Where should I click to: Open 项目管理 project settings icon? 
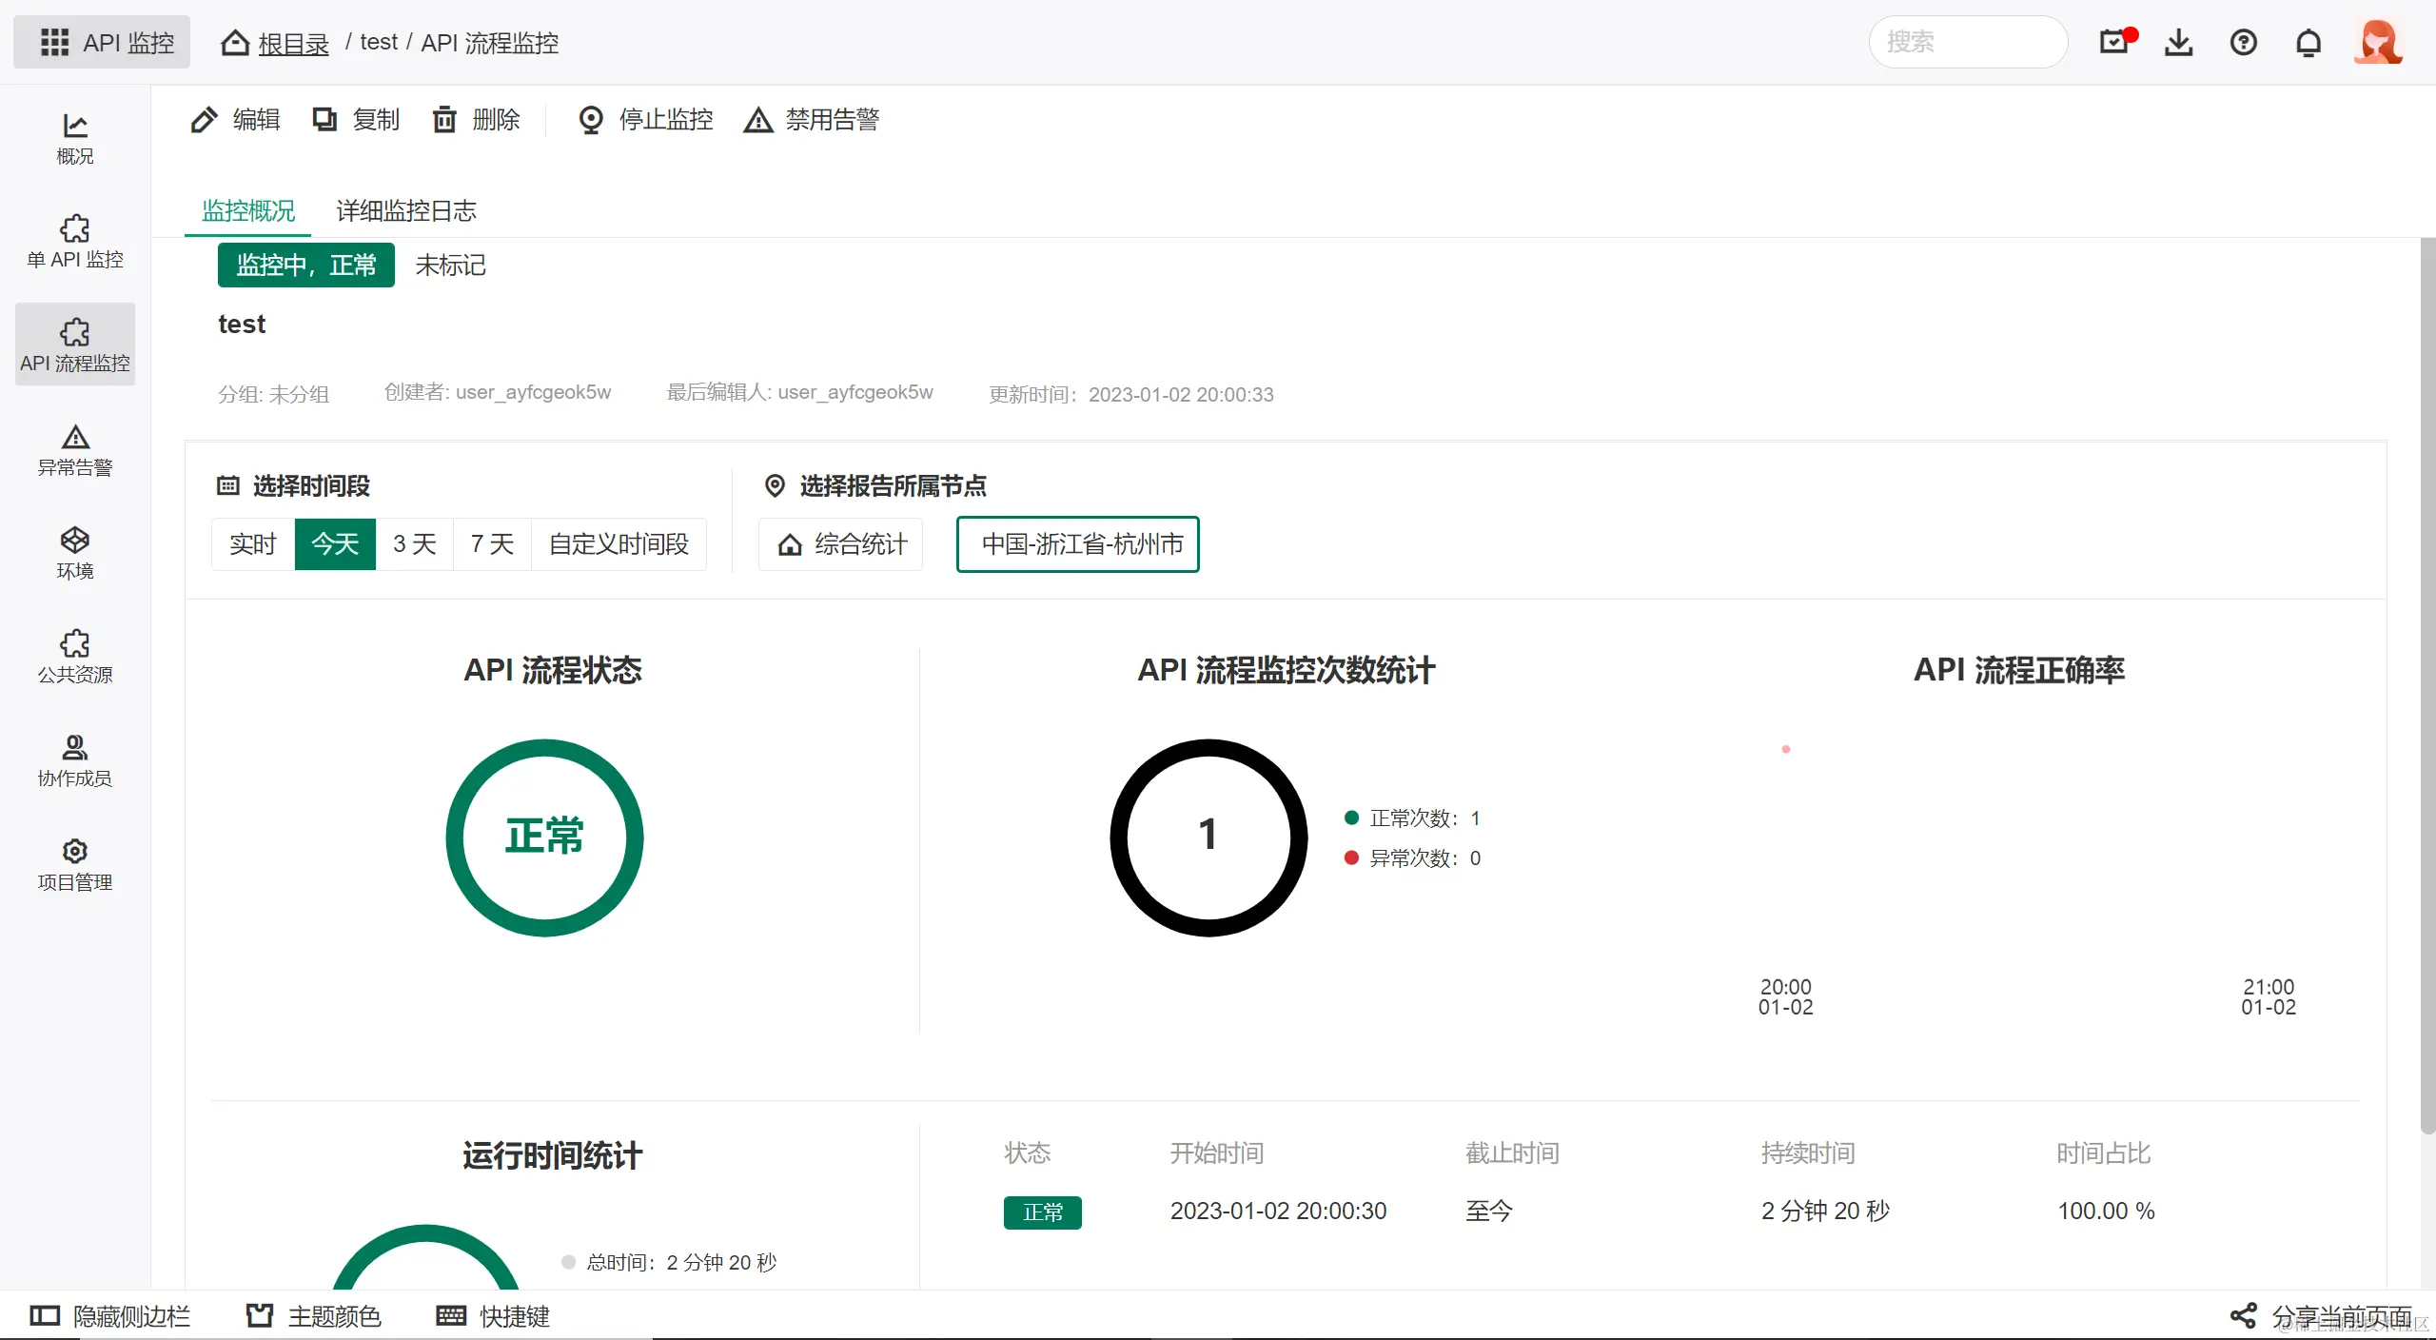(x=74, y=864)
